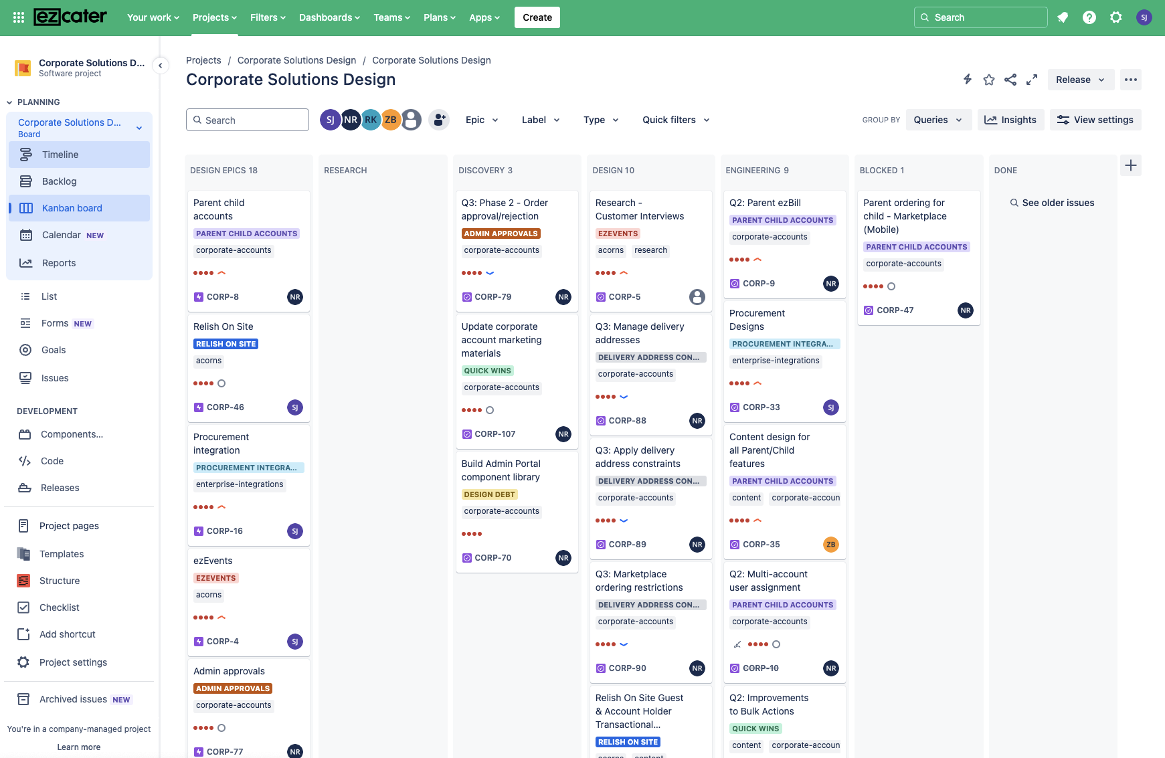The image size is (1165, 758).
Task: Open the Teams menu
Action: (391, 17)
